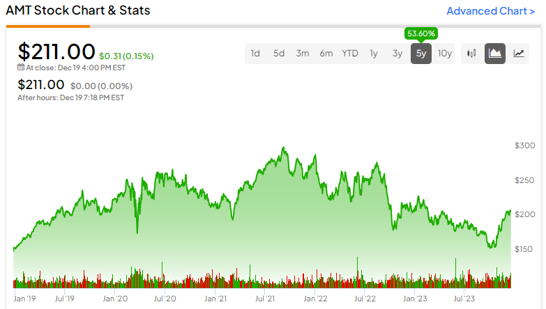Viewport: 546px width, 309px height.
Task: Switch chart to 10y range
Action: [x=445, y=53]
